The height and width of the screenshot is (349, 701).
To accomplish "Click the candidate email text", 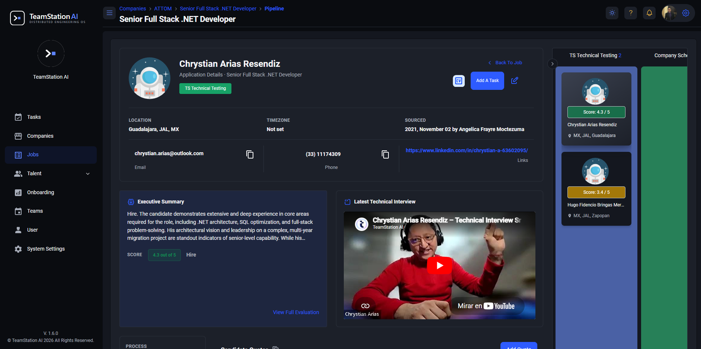I will click(x=169, y=153).
